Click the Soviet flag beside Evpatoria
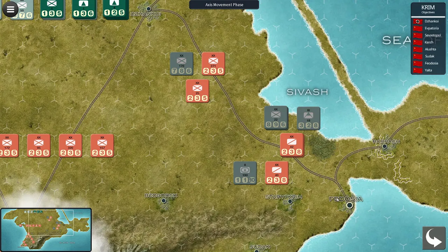Image resolution: width=448 pixels, height=252 pixels. pyautogui.click(x=418, y=28)
